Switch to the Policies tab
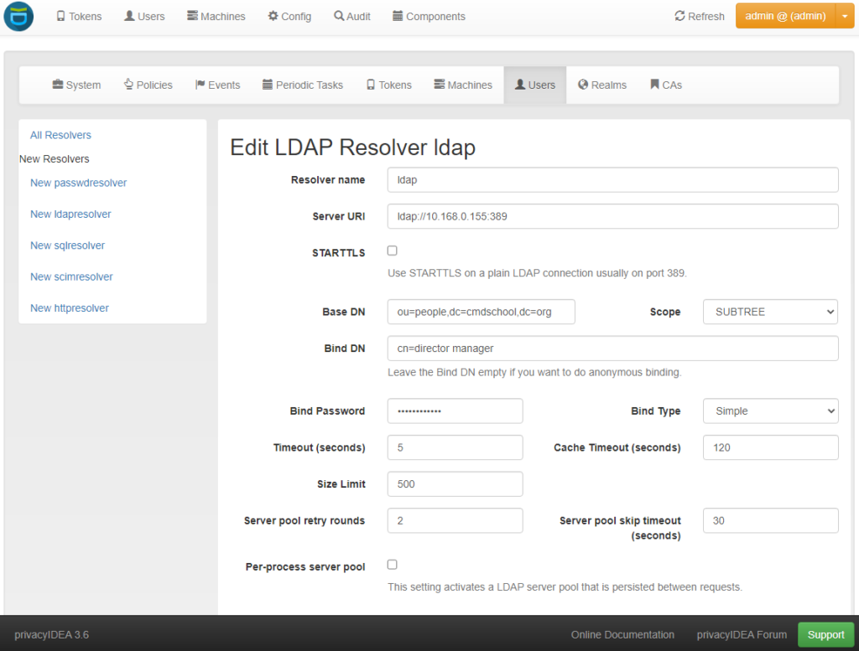Viewport: 859px width, 651px height. tap(148, 85)
